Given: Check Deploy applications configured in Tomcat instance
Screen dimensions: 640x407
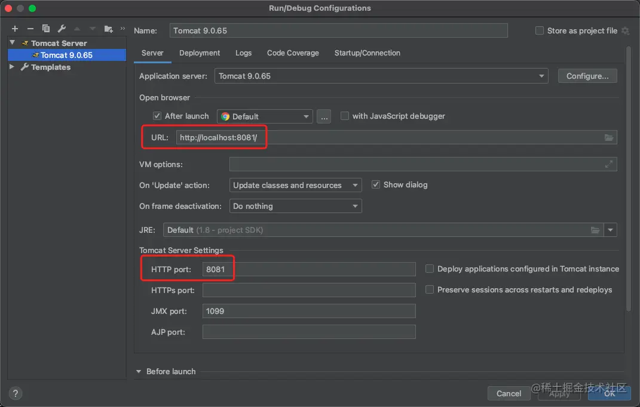Looking at the screenshot, I should point(430,269).
